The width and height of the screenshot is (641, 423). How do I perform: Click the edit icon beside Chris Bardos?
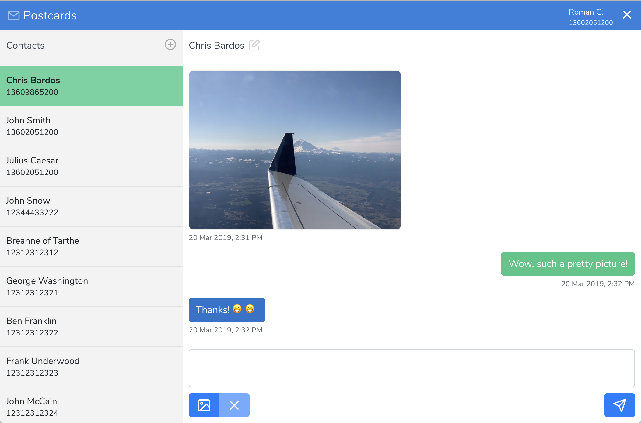coord(254,45)
